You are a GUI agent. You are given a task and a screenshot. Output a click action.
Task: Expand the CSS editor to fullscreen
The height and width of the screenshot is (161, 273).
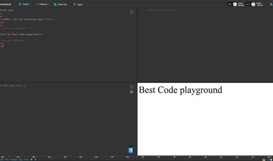[132, 87]
